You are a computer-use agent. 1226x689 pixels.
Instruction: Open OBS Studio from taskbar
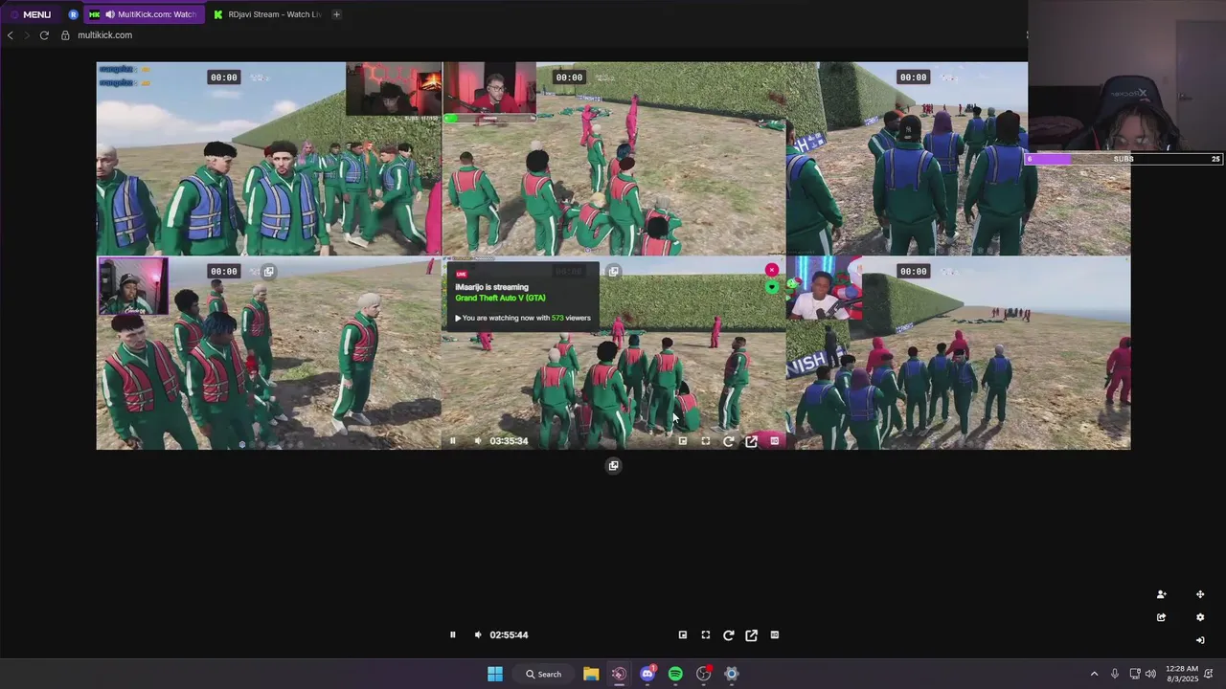point(704,674)
